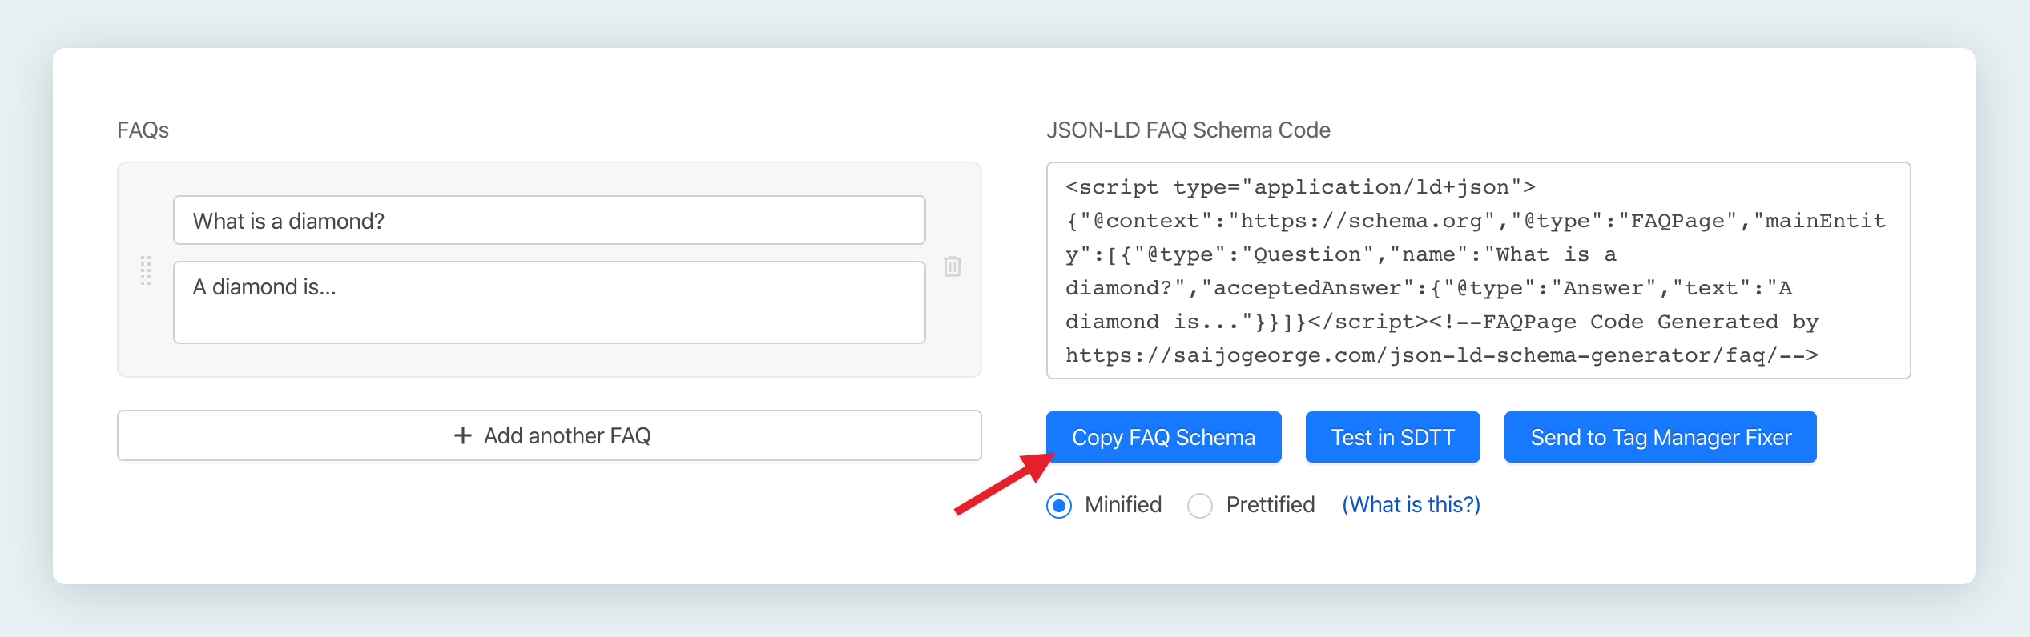Delete the FAQ using the trash icon
2030x637 pixels.
pyautogui.click(x=952, y=266)
